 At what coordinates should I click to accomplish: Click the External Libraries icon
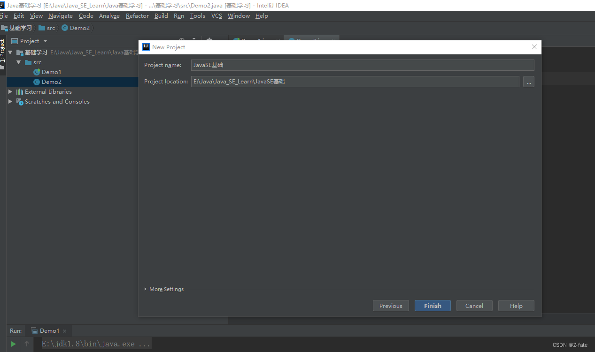[x=19, y=91]
